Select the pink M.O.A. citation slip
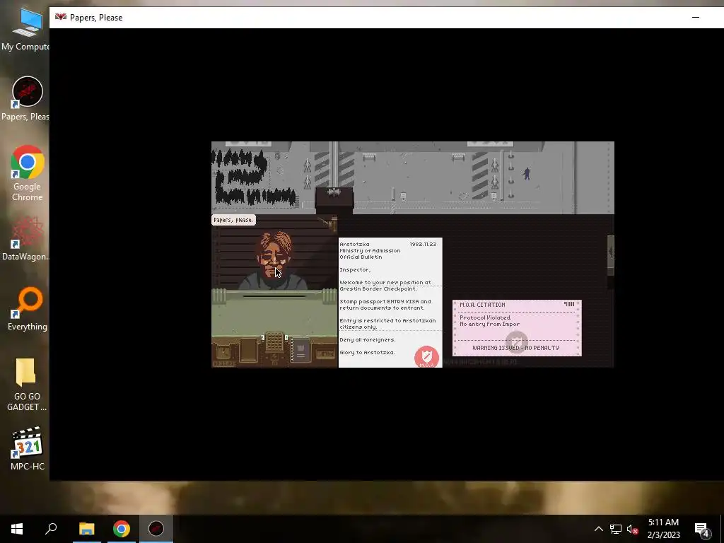This screenshot has width=724, height=543. [517, 328]
